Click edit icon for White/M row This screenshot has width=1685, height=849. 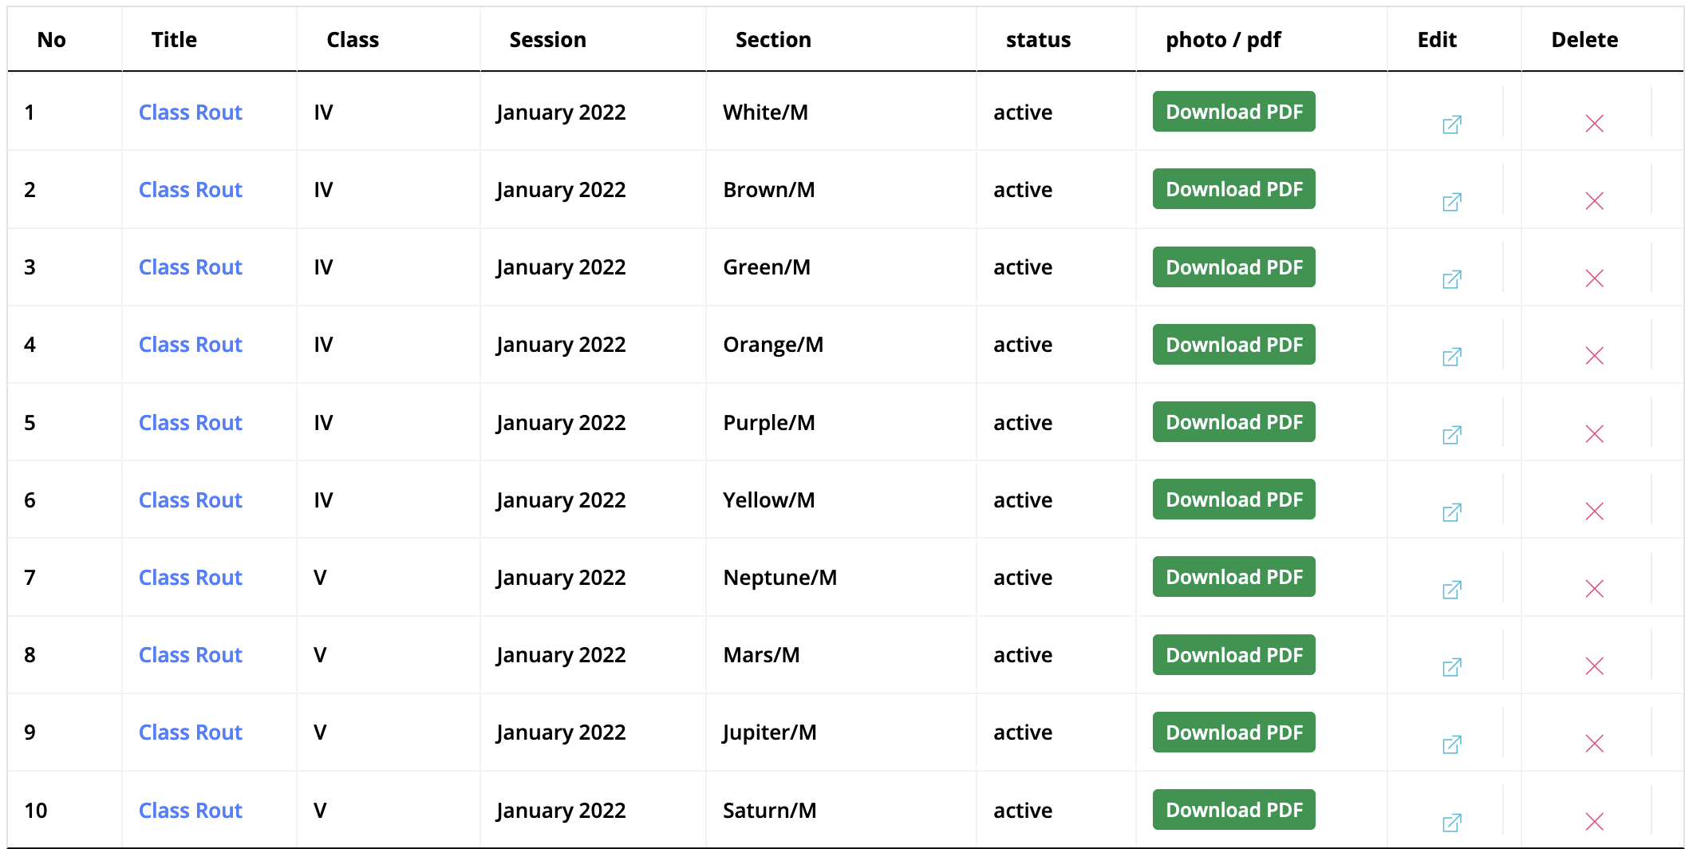1451,124
